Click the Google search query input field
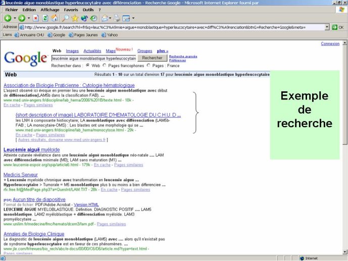Image resolution: width=348 pixels, height=261 pixels. (x=93, y=59)
